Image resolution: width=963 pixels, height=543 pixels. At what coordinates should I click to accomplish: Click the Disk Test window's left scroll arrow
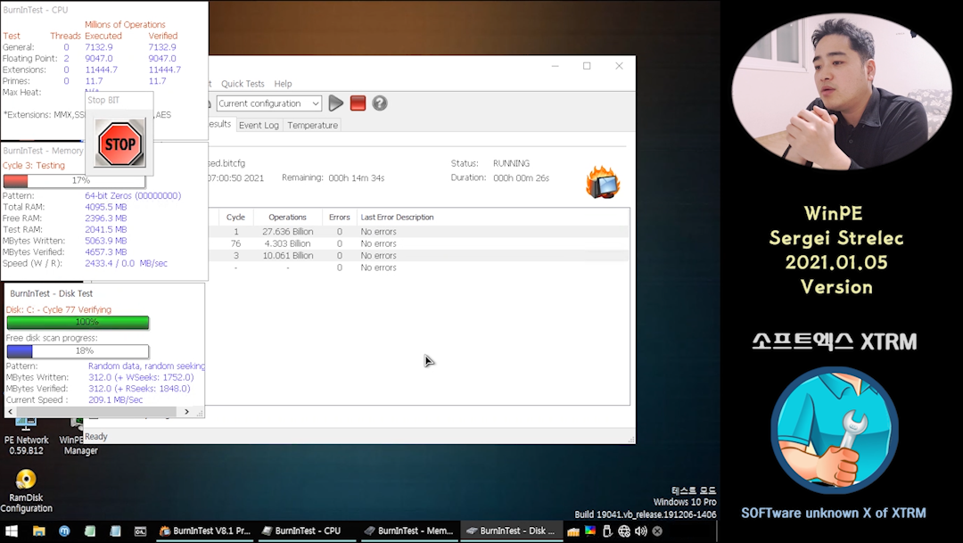tap(10, 412)
